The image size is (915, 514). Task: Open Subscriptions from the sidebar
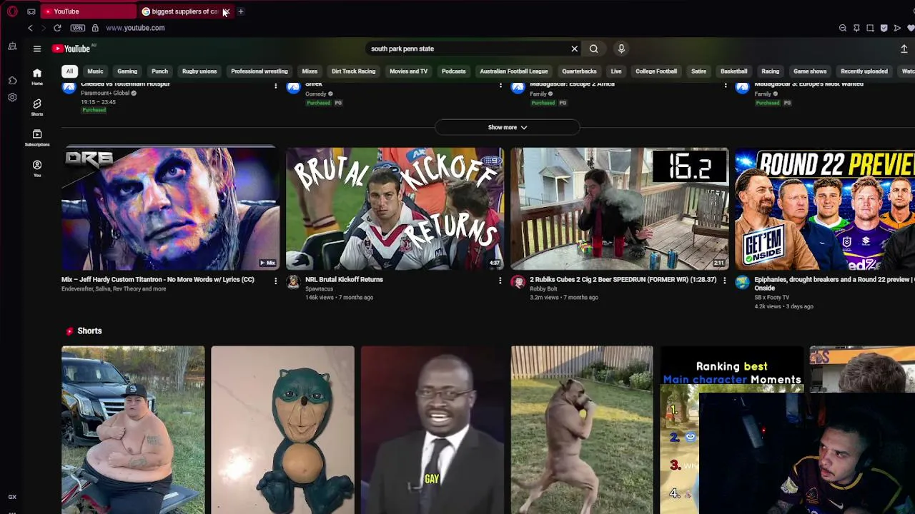coord(37,138)
